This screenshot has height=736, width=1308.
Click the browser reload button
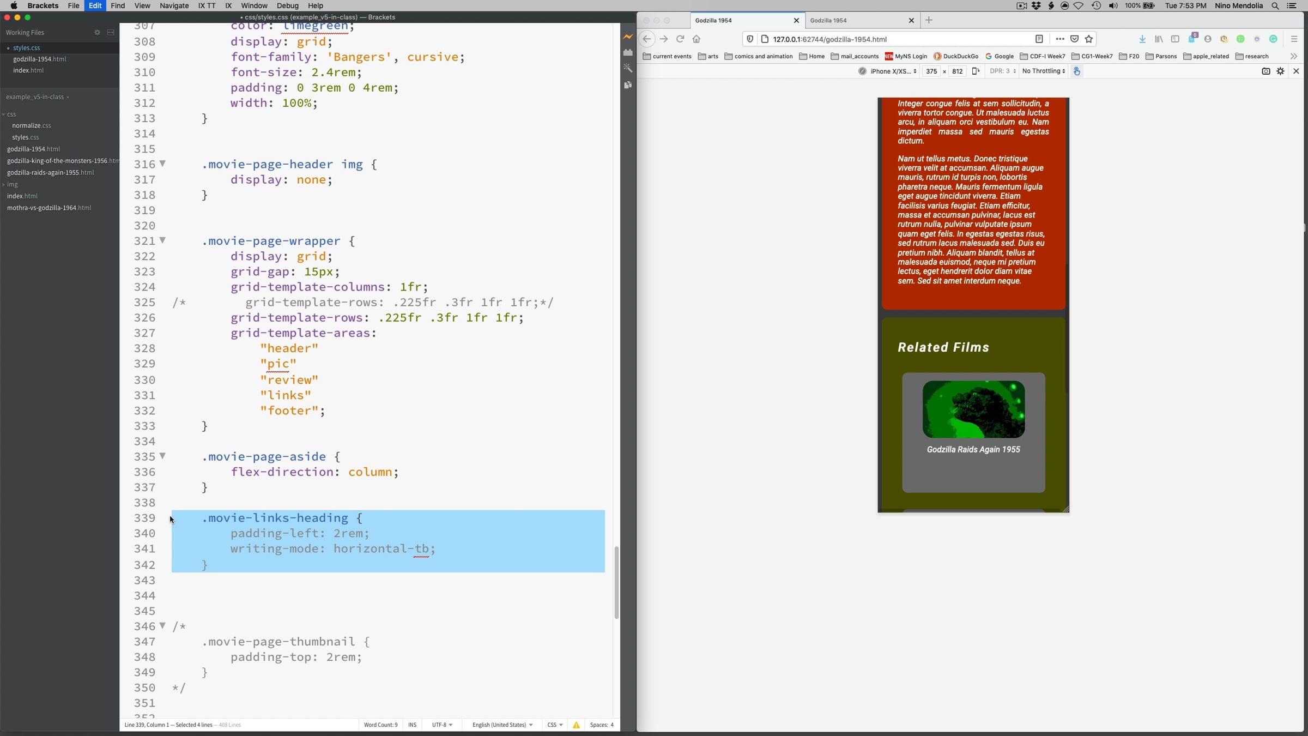pos(680,39)
